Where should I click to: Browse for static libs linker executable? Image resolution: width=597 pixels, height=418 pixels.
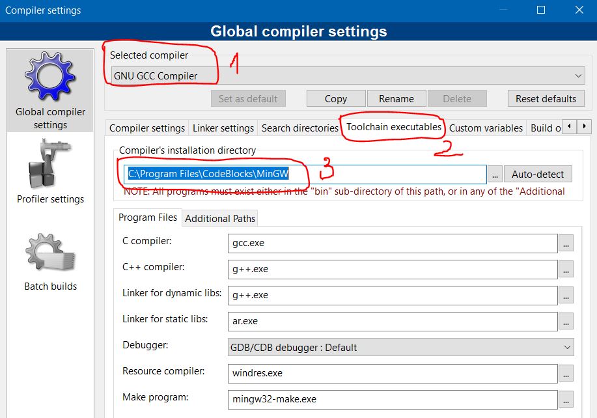click(x=566, y=322)
